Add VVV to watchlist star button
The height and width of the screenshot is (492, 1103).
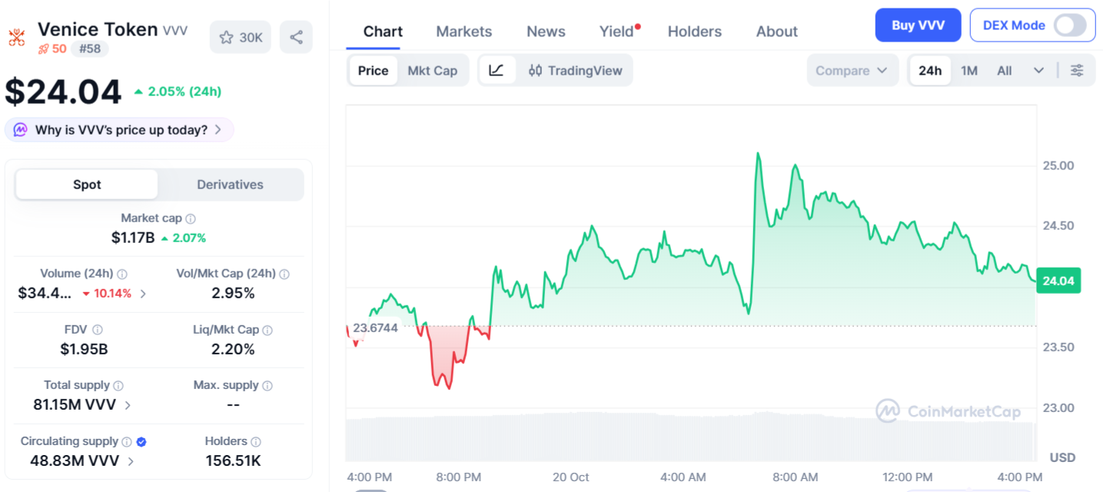(x=241, y=37)
